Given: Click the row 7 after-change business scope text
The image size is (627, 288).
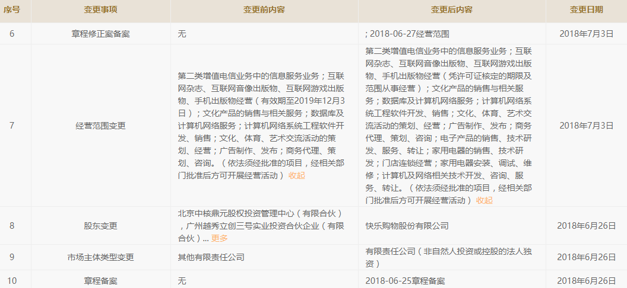Looking at the screenshot, I should pyautogui.click(x=449, y=126).
